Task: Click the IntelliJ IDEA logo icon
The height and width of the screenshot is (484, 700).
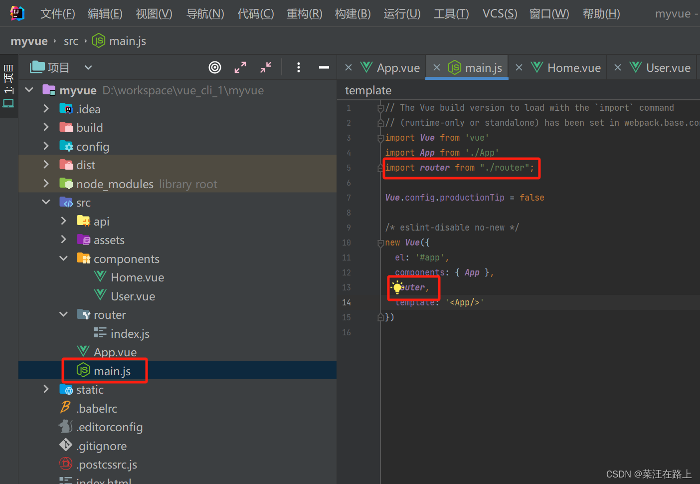Action: click(x=16, y=13)
